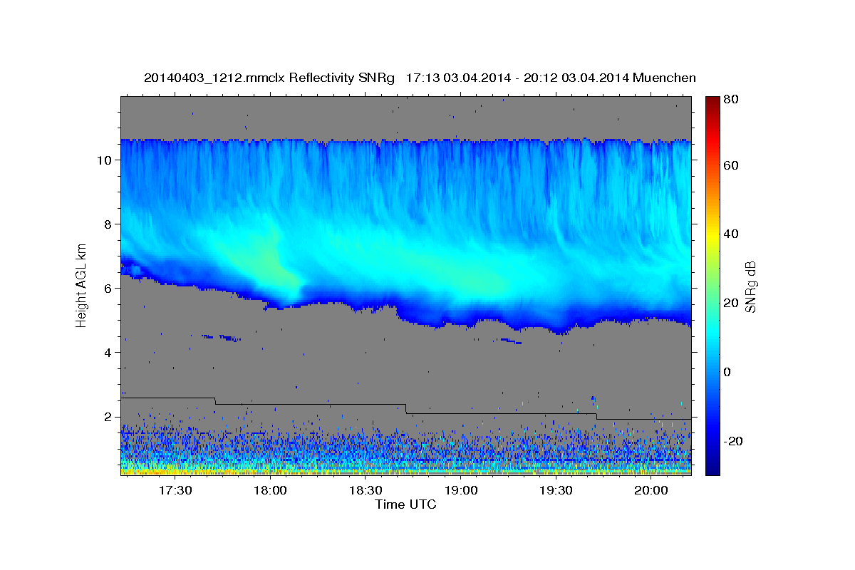Click the colorbar value 40
Viewport: 855px width, 570px height.
pyautogui.click(x=730, y=234)
